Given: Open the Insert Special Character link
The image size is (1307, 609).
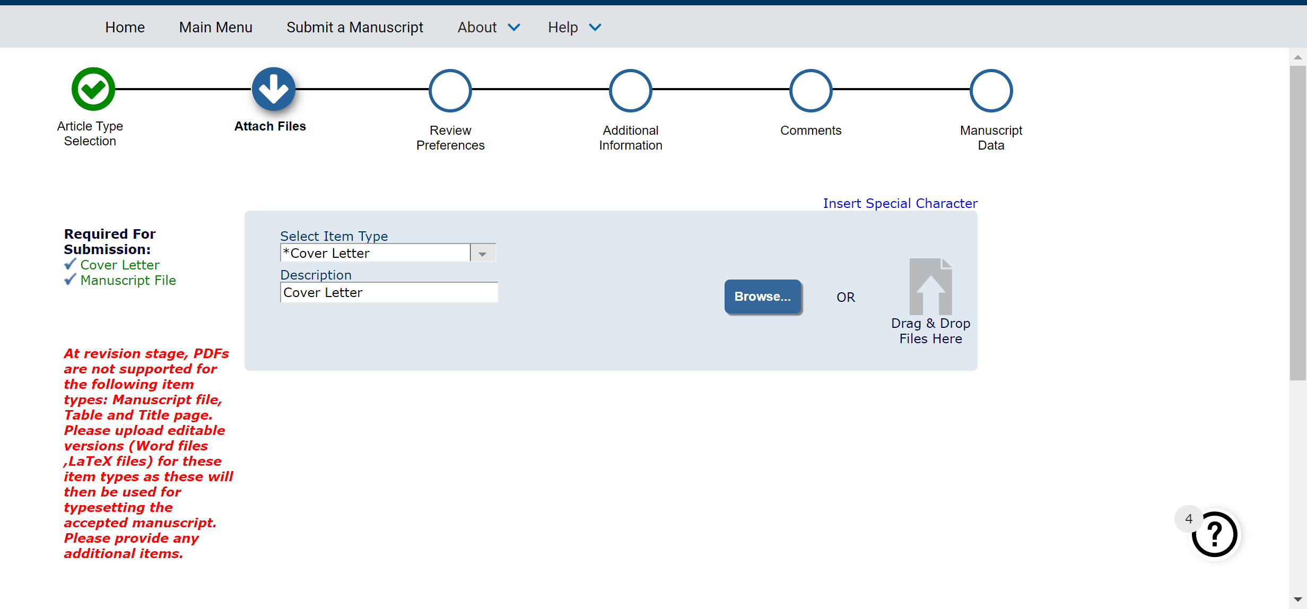Looking at the screenshot, I should (x=900, y=203).
